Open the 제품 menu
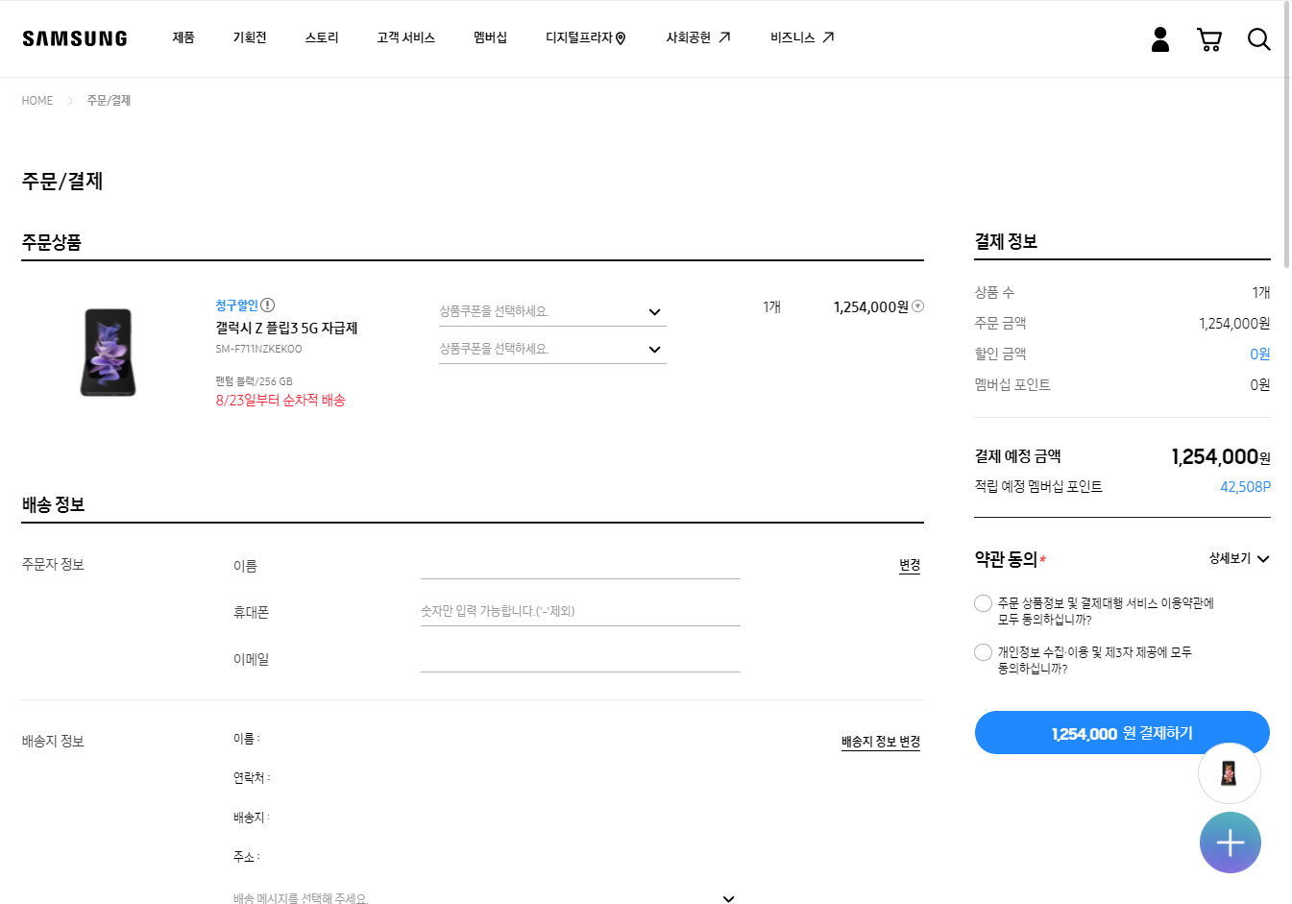The image size is (1292, 904). pyautogui.click(x=183, y=37)
